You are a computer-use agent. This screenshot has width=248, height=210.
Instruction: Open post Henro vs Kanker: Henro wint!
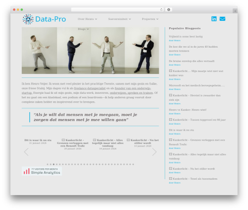187,110
